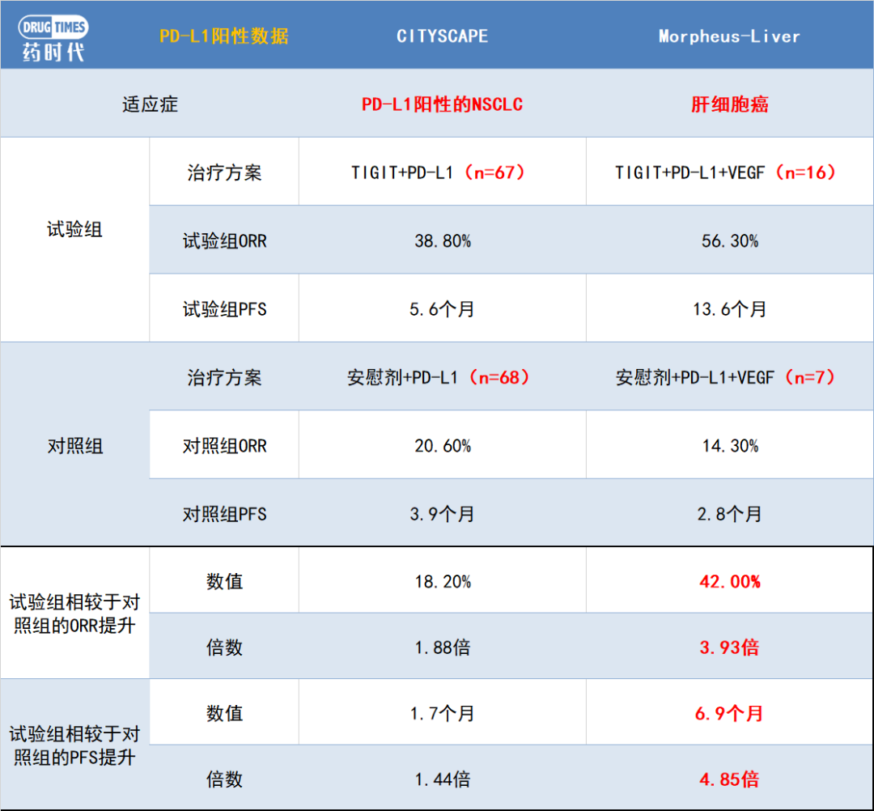Click the Drug Times logo
Image resolution: width=874 pixels, height=811 pixels.
click(x=54, y=37)
